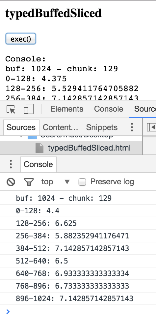The height and width of the screenshot is (317, 156).
Task: Switch to the Elements tab
Action: [67, 109]
